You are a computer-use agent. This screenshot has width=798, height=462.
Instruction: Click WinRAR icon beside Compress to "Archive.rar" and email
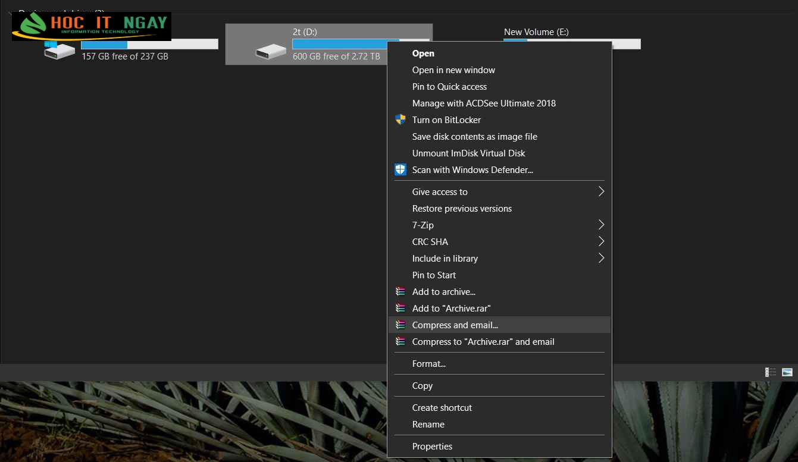(400, 342)
